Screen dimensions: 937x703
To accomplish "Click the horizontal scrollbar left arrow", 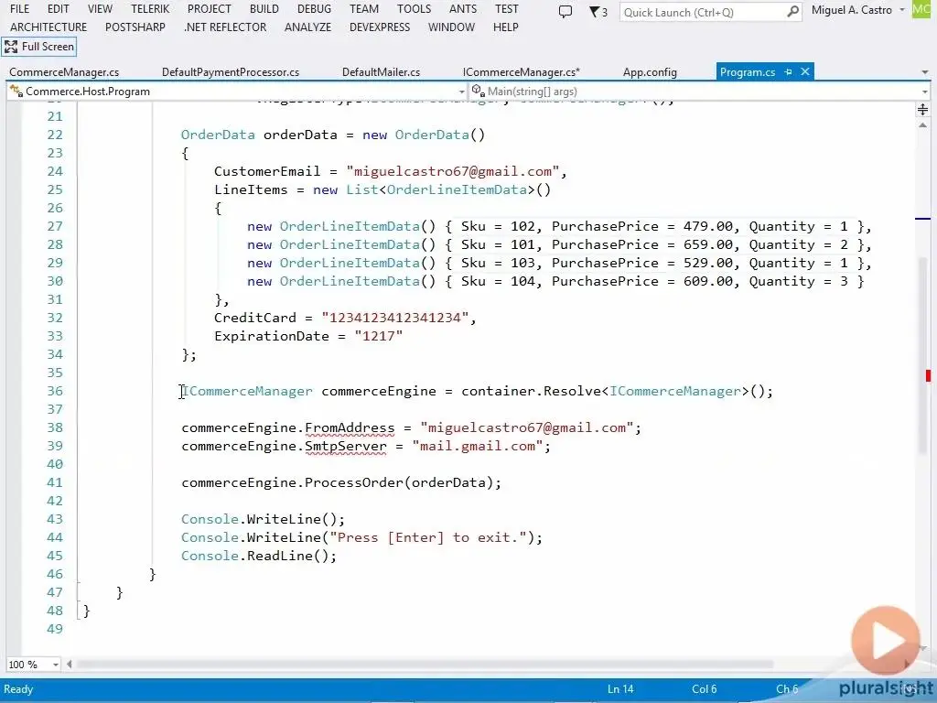I will [70, 665].
